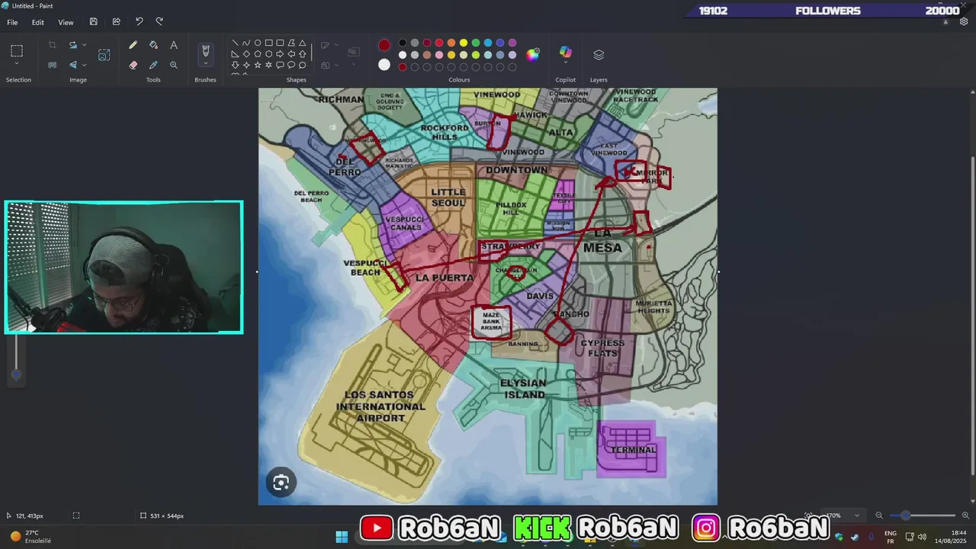Pick orange from the palette

click(x=451, y=43)
